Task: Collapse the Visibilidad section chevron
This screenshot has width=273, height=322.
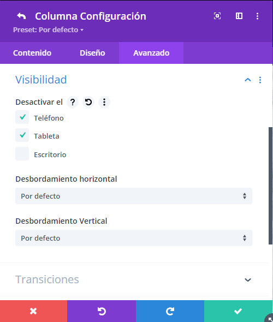Action: tap(248, 80)
